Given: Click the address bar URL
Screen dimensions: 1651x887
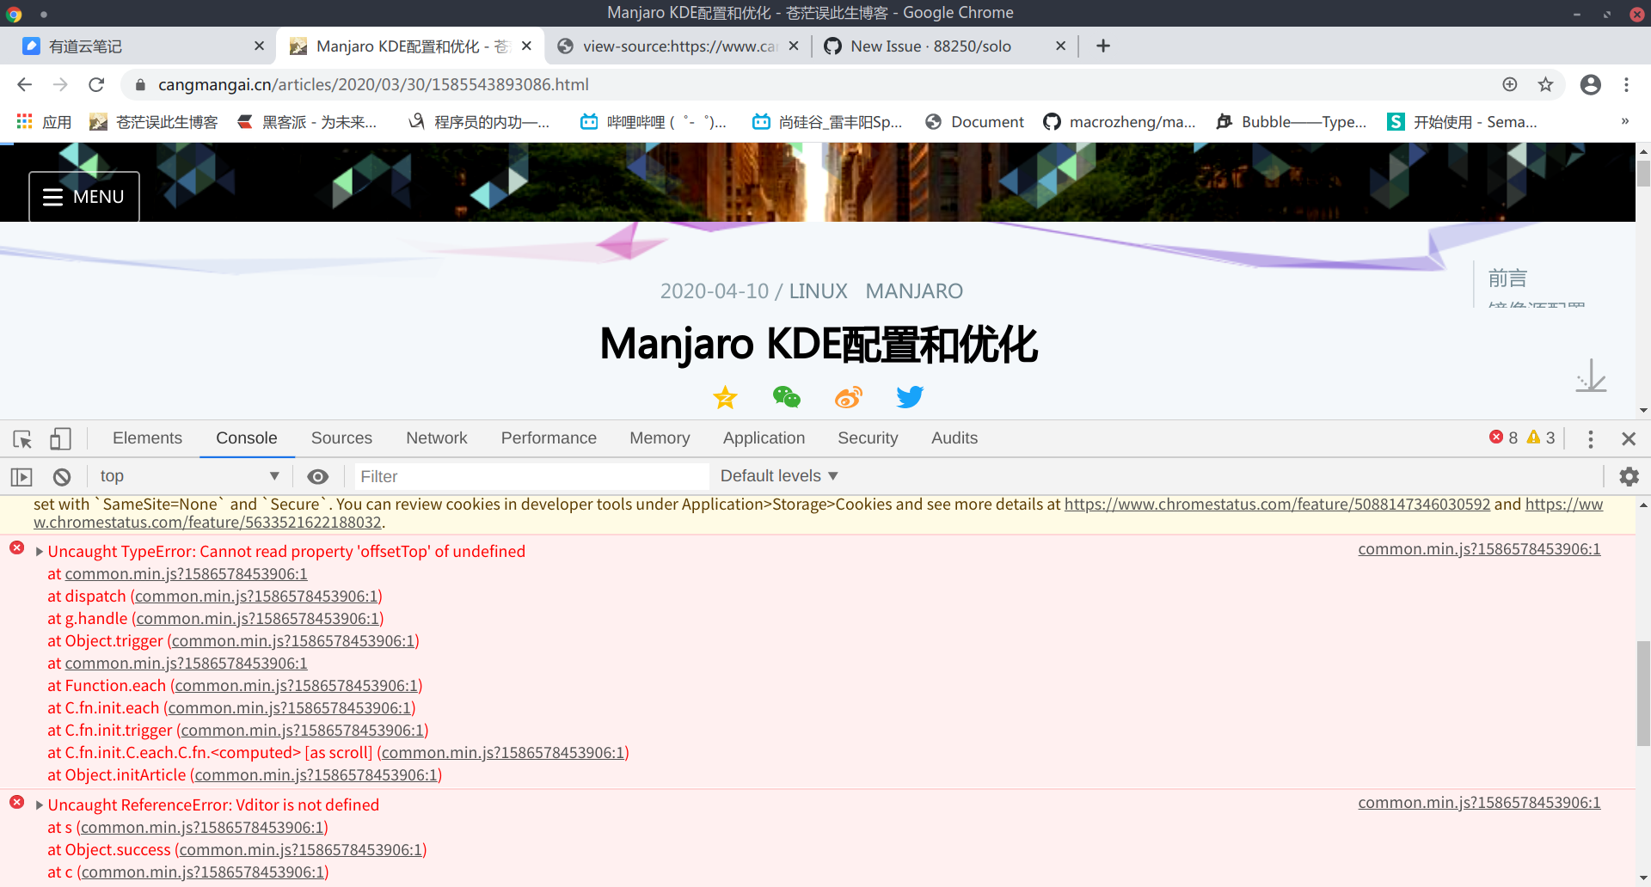Looking at the screenshot, I should [373, 84].
